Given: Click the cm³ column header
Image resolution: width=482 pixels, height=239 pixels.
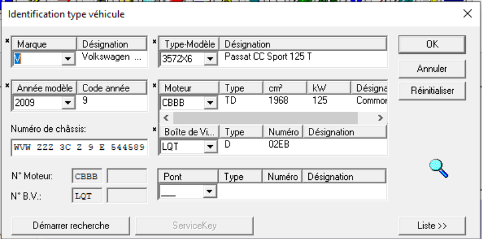Looking at the screenshot, I should tap(285, 88).
